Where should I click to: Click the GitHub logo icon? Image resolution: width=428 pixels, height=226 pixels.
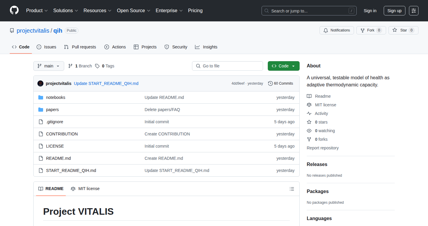pos(14,10)
